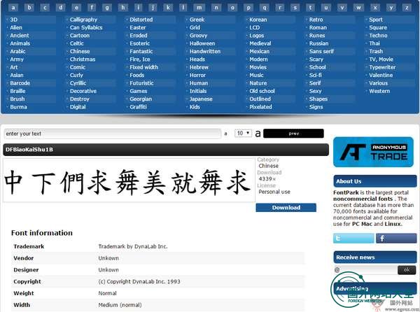Click the Twitter share button
Image resolution: width=420 pixels, height=312 pixels.
click(353, 238)
